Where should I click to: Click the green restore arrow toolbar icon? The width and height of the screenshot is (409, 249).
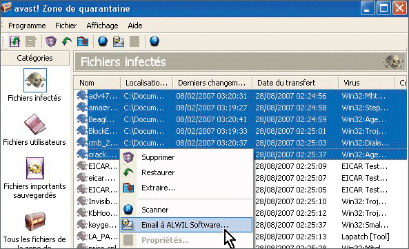pyautogui.click(x=67, y=41)
